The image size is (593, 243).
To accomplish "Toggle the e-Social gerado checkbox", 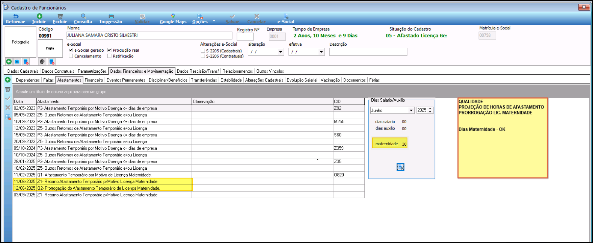I will tap(71, 50).
